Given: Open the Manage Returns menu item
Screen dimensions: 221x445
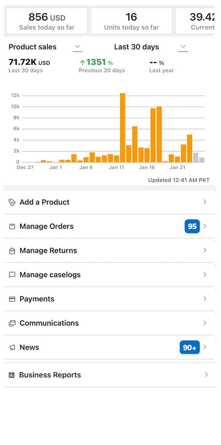Looking at the screenshot, I should pos(109,250).
